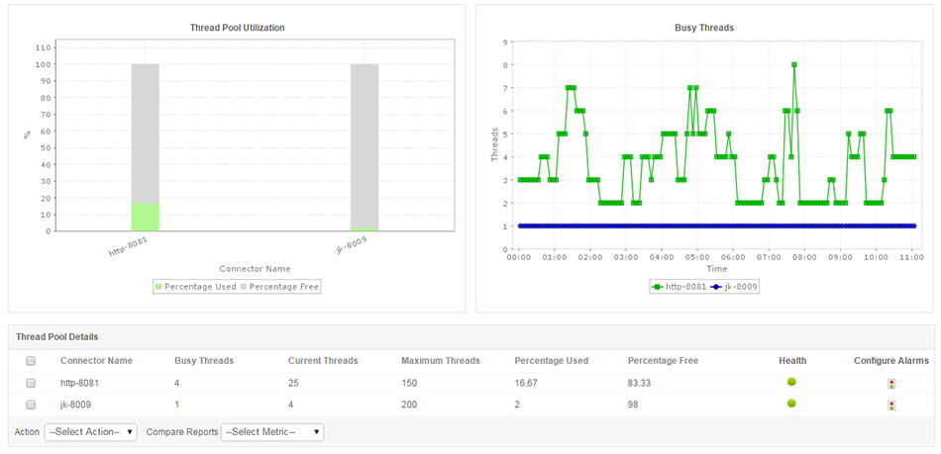Check the http-8081 row checkbox

pos(31,383)
